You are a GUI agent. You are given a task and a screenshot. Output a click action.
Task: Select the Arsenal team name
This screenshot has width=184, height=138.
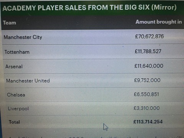(14, 66)
